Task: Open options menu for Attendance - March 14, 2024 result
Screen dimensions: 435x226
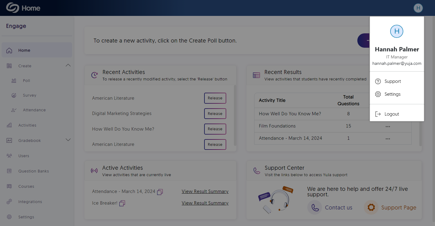Action: 388,139
